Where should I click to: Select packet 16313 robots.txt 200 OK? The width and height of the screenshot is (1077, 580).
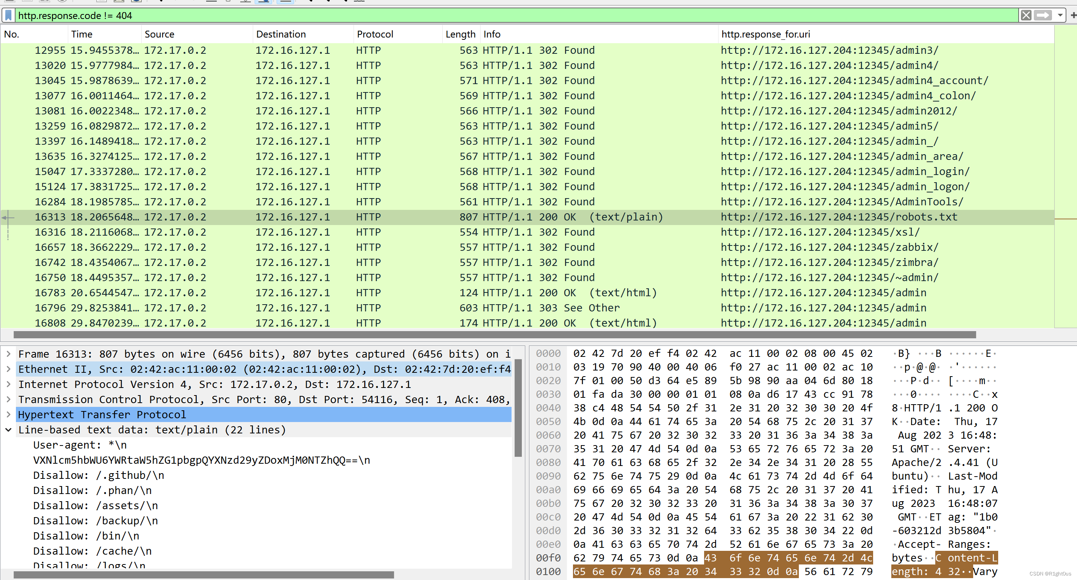(x=527, y=217)
